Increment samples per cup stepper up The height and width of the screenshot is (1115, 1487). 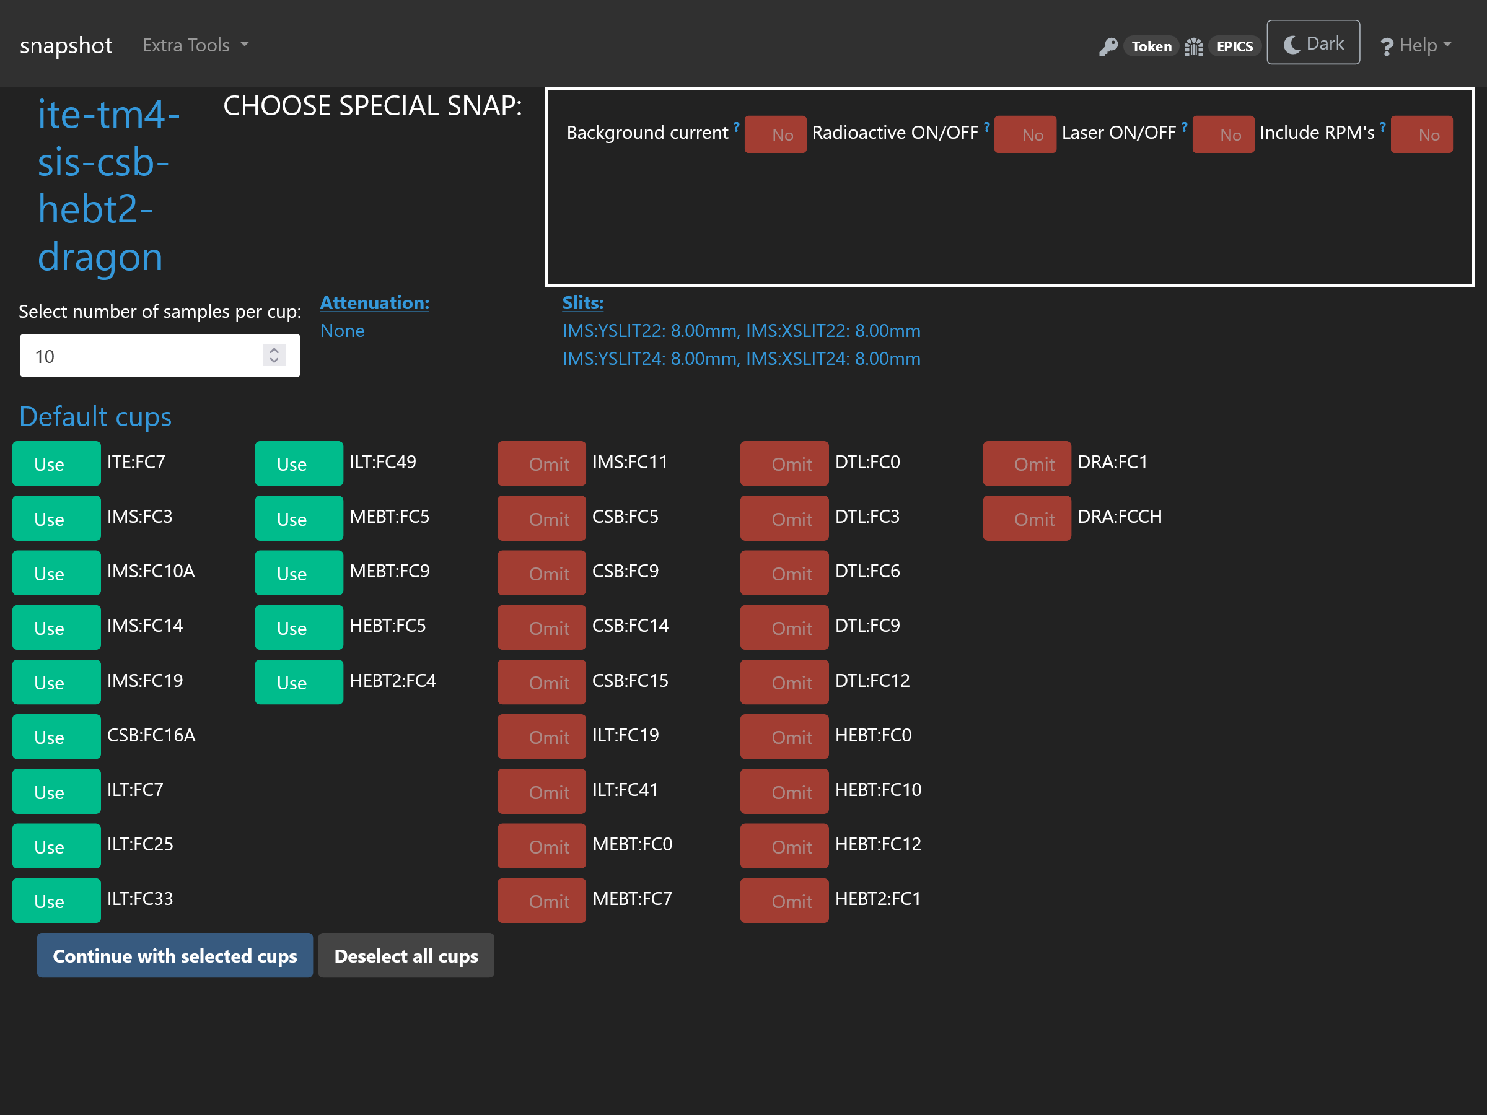[x=273, y=351]
